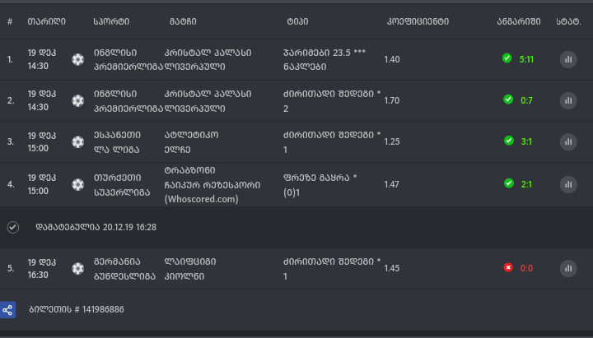
Task: Click the მატჩი column header
Action: coord(182,21)
